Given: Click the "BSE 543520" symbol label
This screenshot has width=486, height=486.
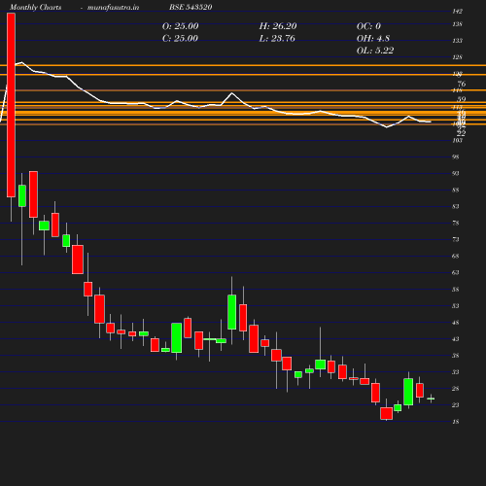Looking at the screenshot, I should point(191,7).
